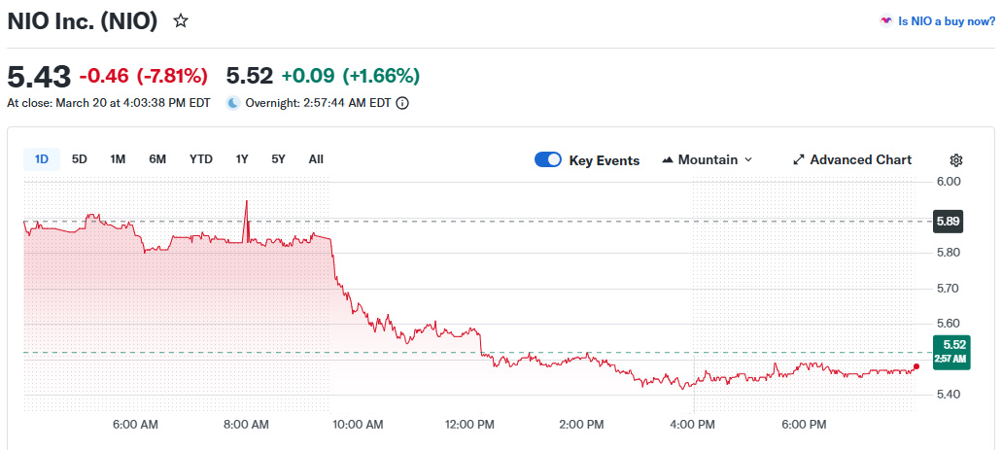The image size is (1002, 450).
Task: Click the closing price 5.43
Action: (x=39, y=77)
